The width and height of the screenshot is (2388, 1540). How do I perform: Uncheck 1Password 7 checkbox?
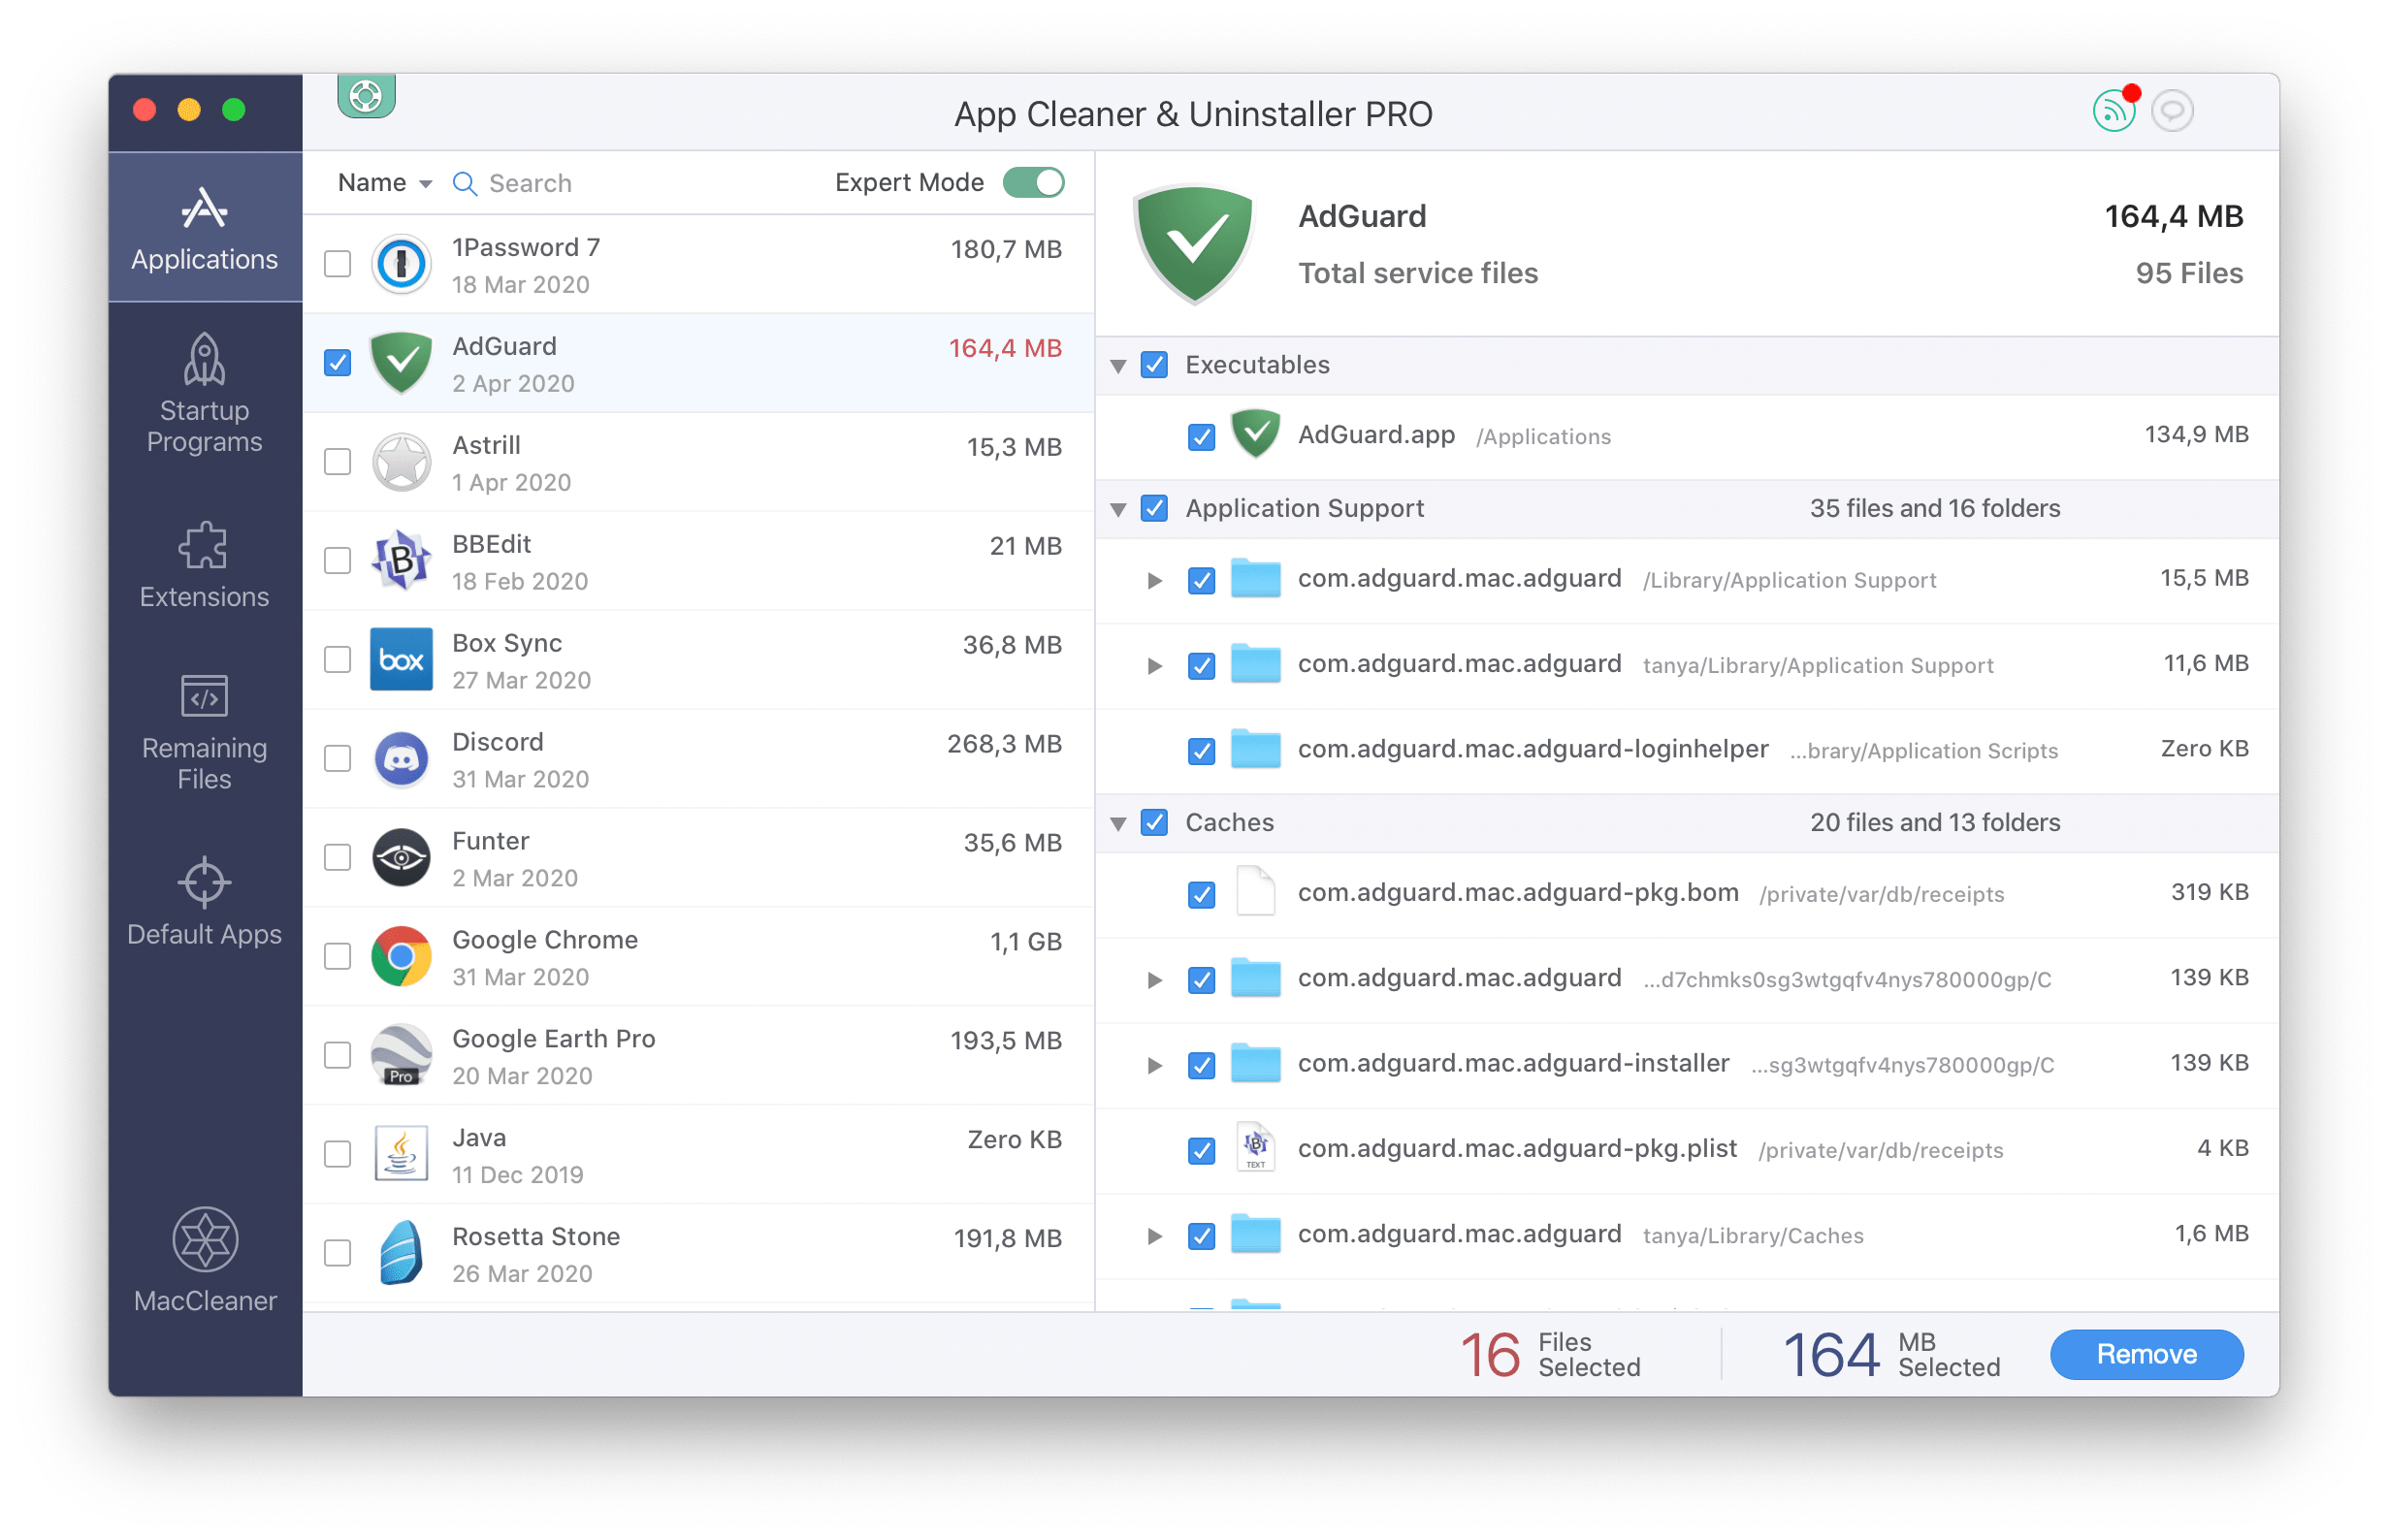pyautogui.click(x=336, y=265)
